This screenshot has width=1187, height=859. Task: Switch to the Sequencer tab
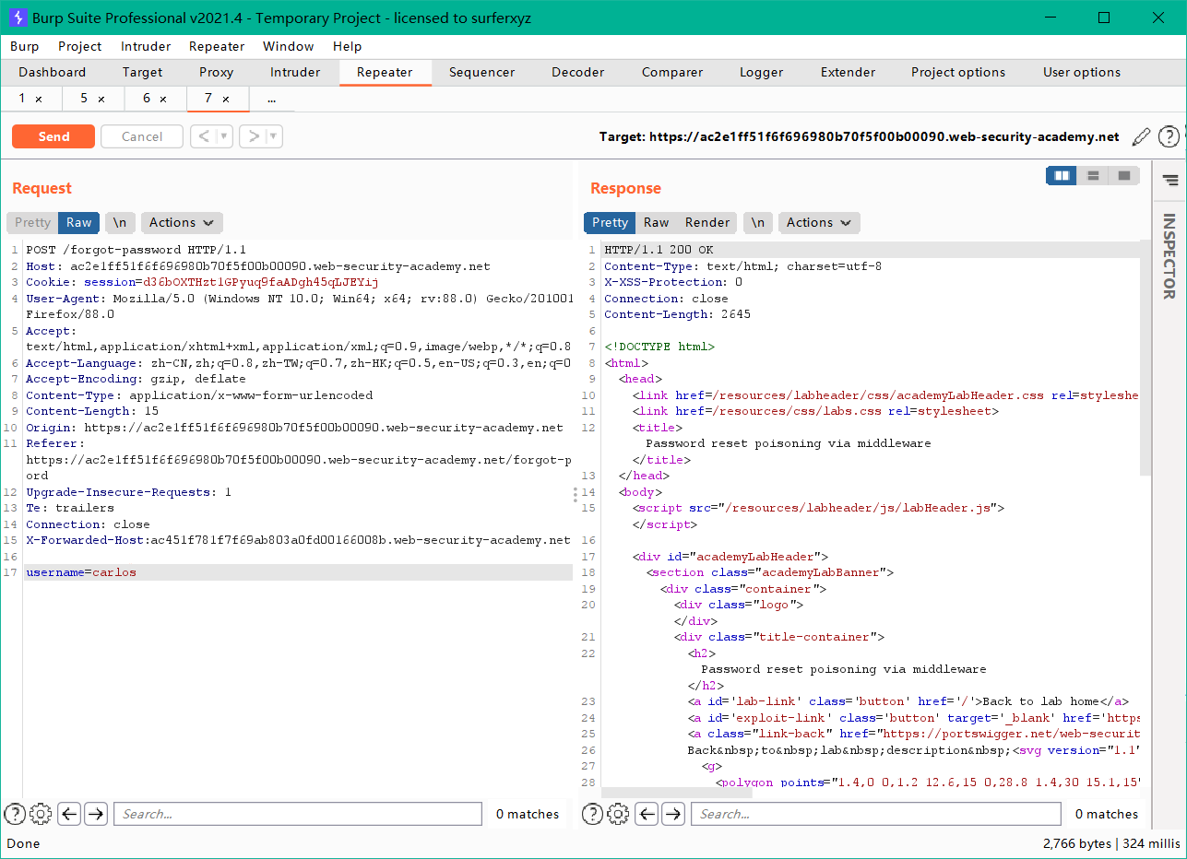click(x=481, y=72)
